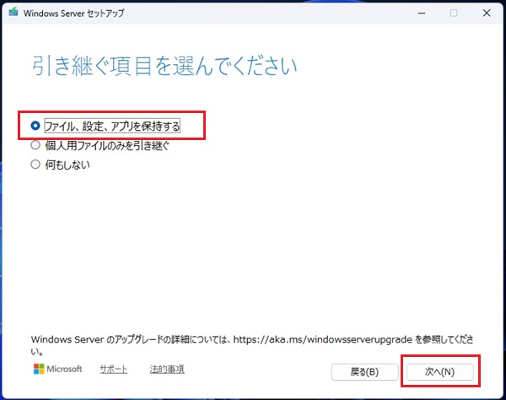Open the サポート link
Viewport: 506px width, 400px height.
114,370
